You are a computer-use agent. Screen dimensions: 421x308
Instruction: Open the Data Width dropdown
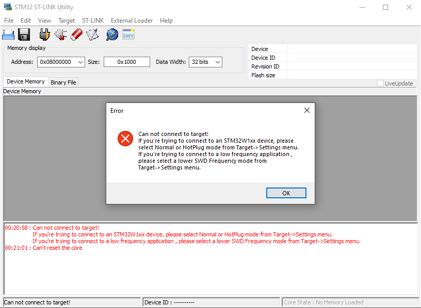click(218, 62)
